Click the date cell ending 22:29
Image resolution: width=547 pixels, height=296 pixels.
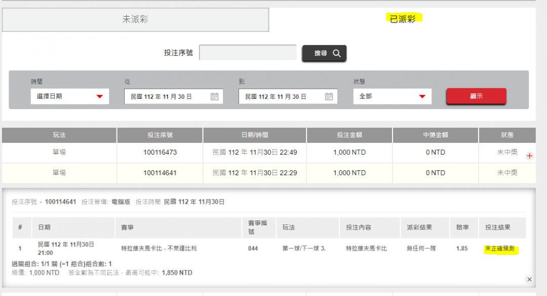(x=255, y=173)
